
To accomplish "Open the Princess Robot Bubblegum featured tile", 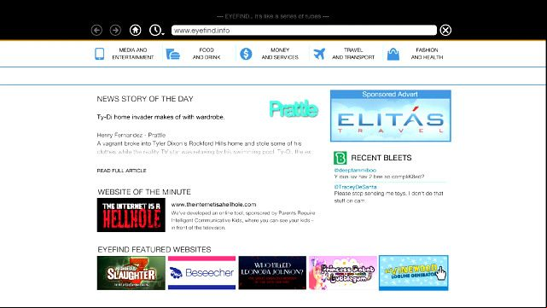I will click(x=343, y=273).
